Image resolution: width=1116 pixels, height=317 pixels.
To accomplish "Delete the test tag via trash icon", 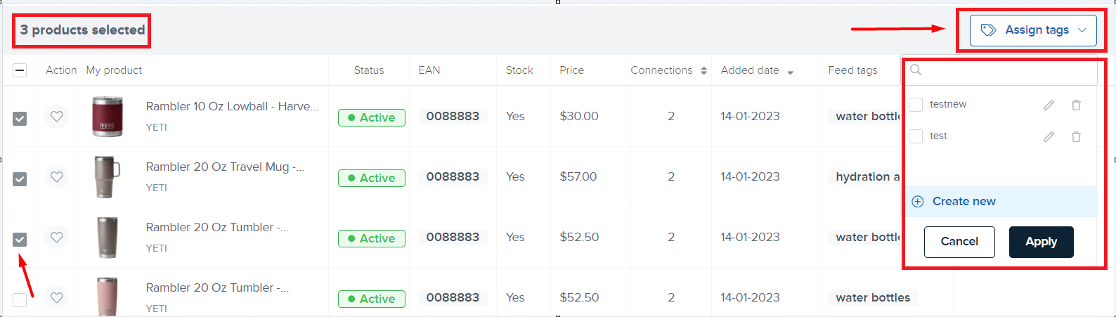I will 1076,136.
